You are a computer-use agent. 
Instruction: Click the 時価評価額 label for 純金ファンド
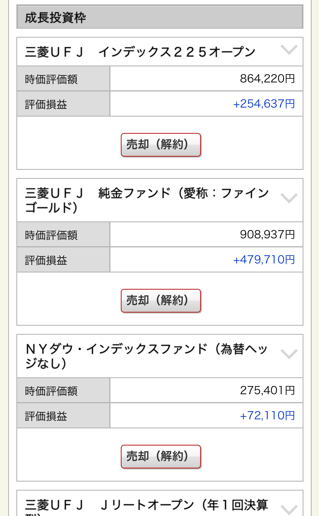point(51,235)
